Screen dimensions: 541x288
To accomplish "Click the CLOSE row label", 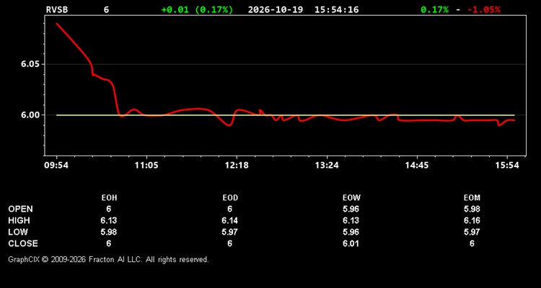I will (23, 243).
